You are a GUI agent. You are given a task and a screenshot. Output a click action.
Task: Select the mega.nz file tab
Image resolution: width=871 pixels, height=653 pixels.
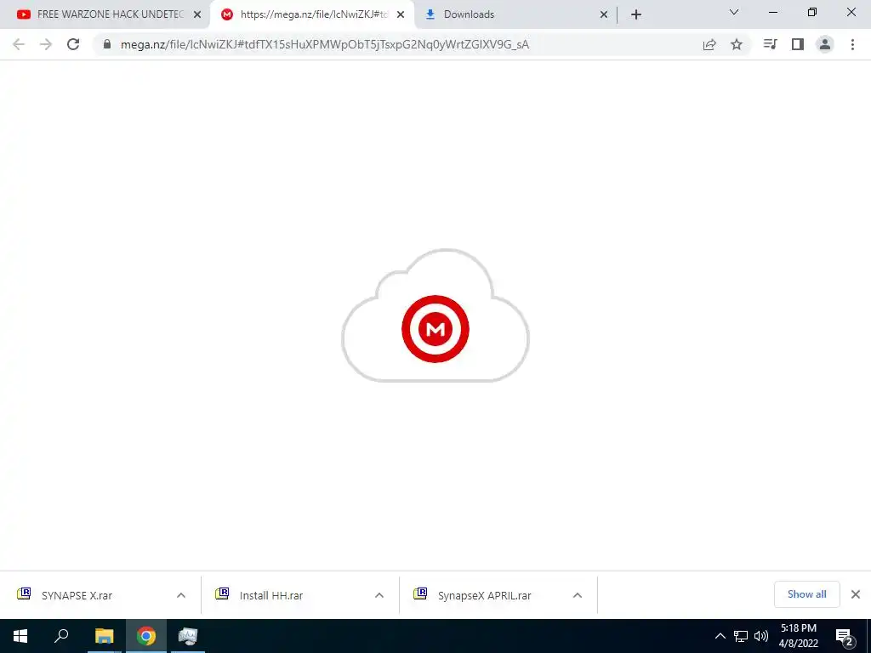point(312,14)
